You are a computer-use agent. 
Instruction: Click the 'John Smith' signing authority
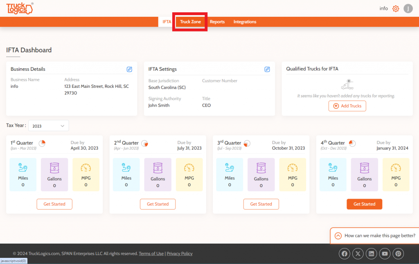point(159,105)
